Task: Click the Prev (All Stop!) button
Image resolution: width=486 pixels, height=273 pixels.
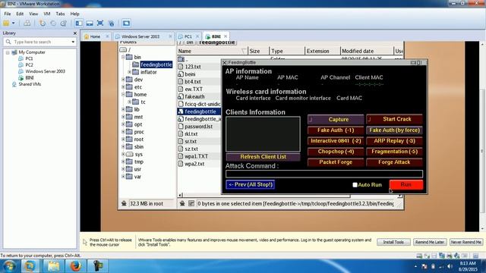Action: 251,184
